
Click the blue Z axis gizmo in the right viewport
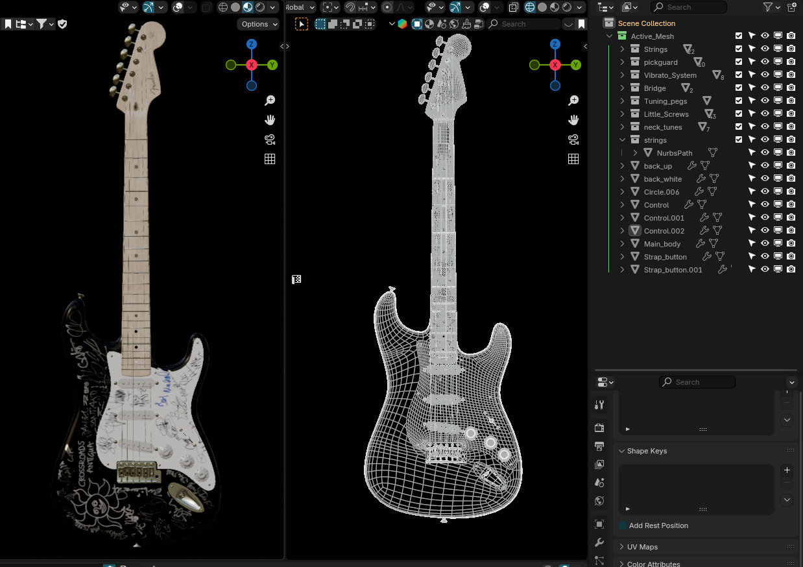[555, 44]
